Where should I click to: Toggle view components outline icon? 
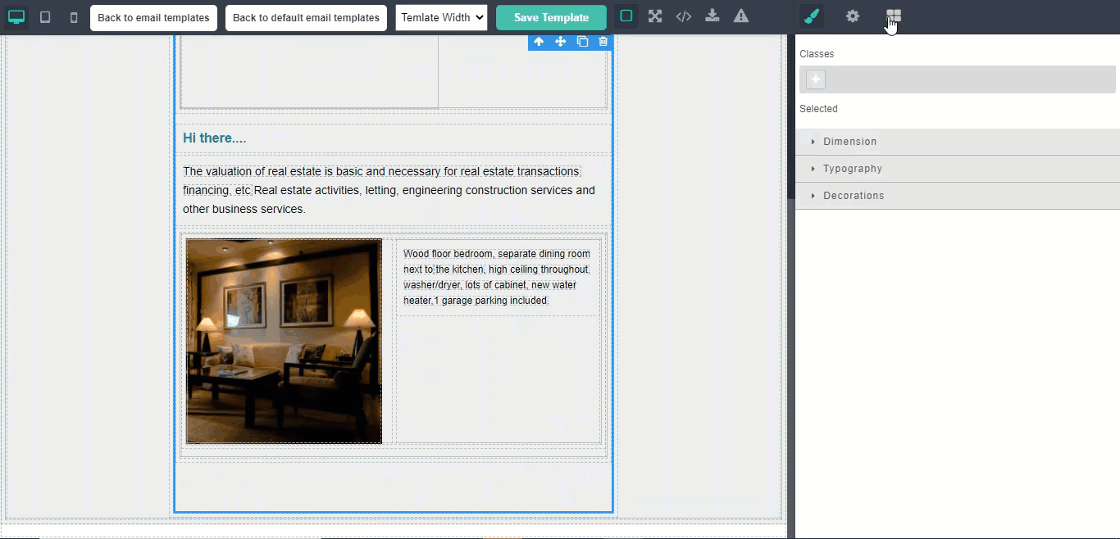(626, 16)
